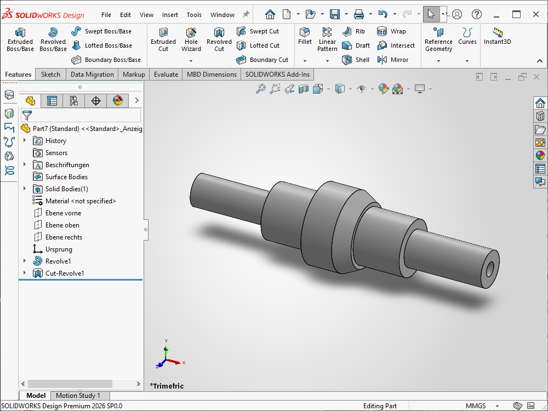Switch to Motion Study 1 tab

click(78, 396)
